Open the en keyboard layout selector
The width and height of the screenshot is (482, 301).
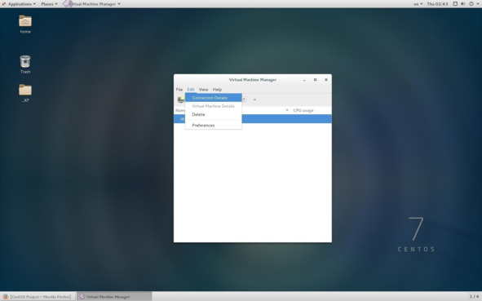[x=418, y=4]
